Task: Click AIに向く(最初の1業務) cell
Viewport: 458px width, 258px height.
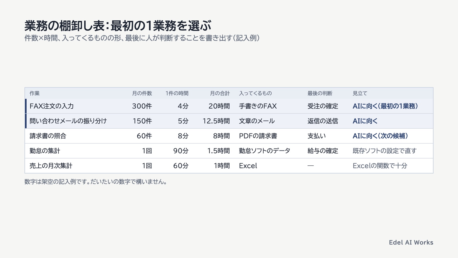Action: click(x=385, y=106)
